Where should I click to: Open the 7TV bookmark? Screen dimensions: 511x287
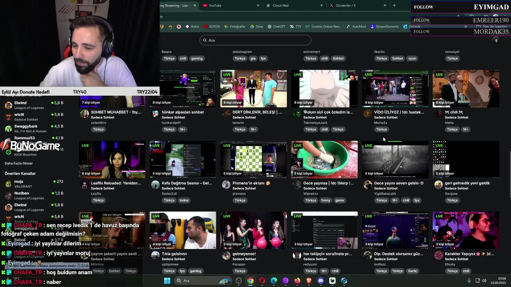pos(295,27)
